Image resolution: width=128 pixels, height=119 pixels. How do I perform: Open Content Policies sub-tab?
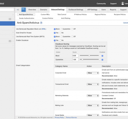pos(48,18)
